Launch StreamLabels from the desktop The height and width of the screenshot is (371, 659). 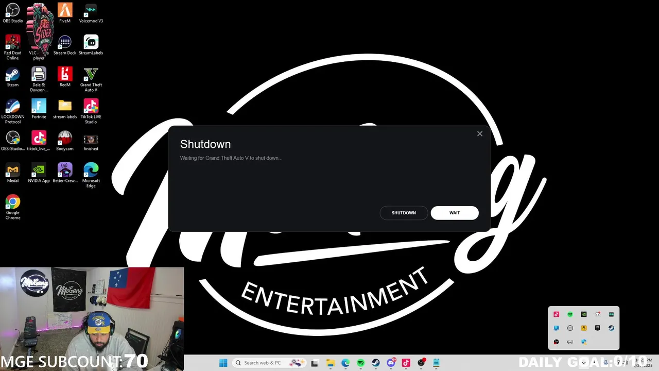(x=91, y=45)
